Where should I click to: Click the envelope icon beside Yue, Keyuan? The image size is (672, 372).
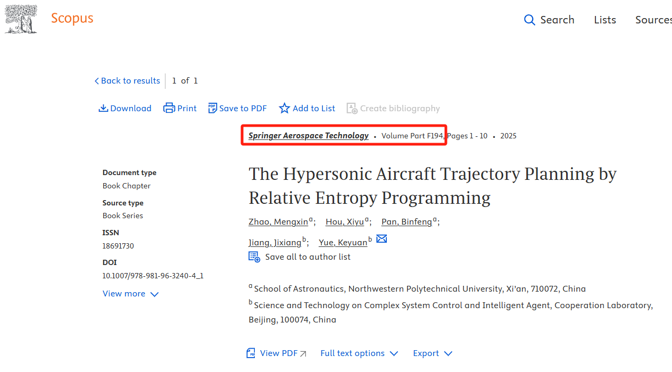pyautogui.click(x=381, y=239)
